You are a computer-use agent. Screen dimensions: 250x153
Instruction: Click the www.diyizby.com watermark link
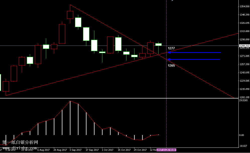(x=20, y=148)
